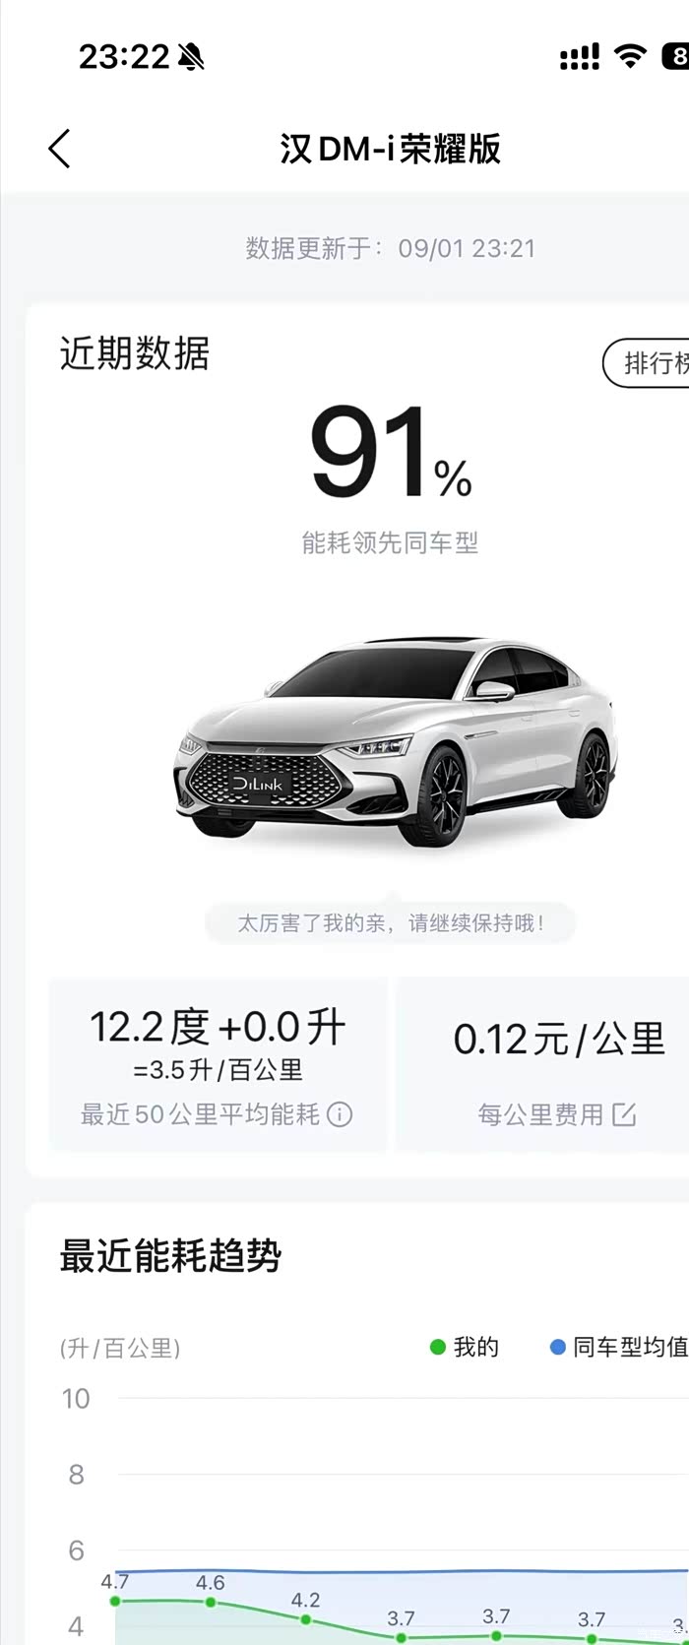Tap the muted bell icon in status bar
The image size is (689, 1645).
(x=191, y=57)
